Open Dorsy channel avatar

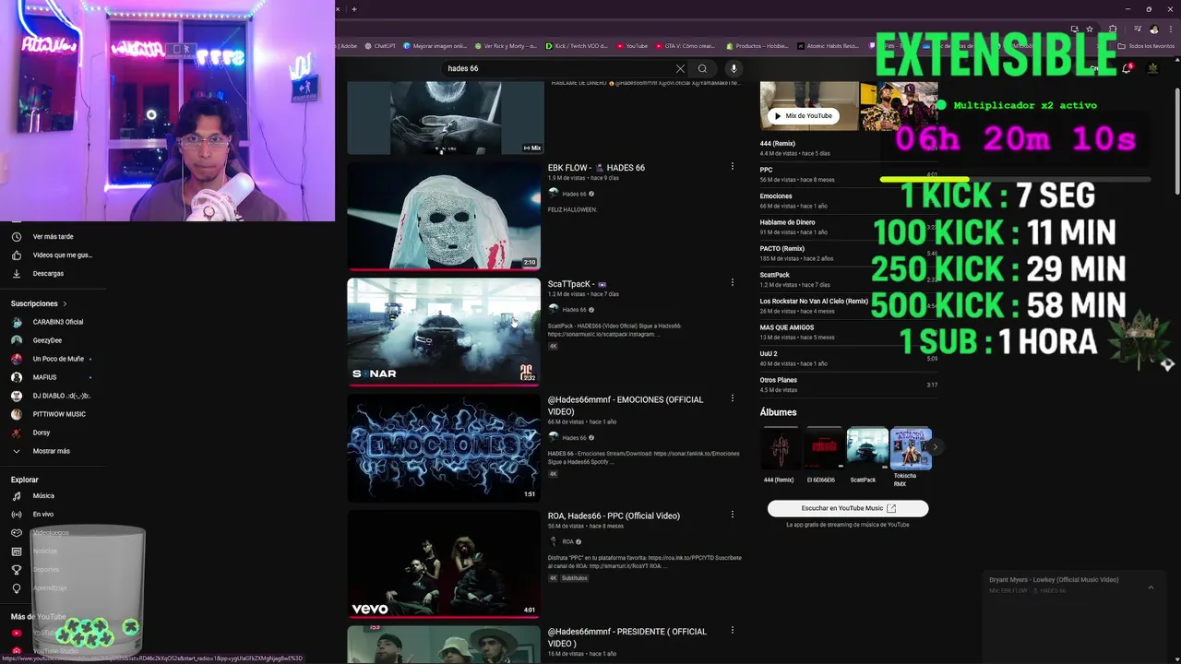17,433
